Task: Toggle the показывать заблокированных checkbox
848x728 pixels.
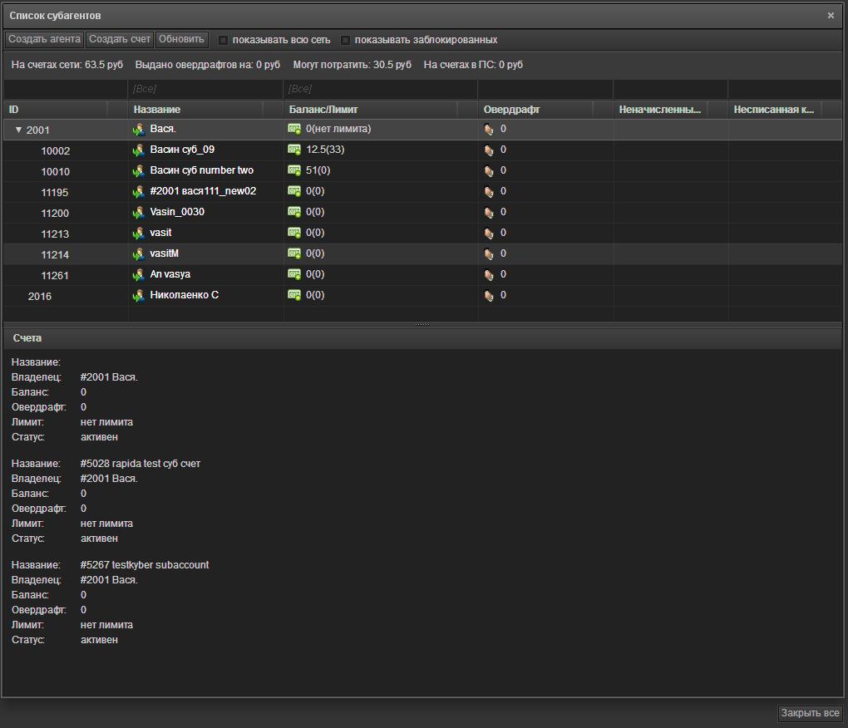Action: coord(346,40)
